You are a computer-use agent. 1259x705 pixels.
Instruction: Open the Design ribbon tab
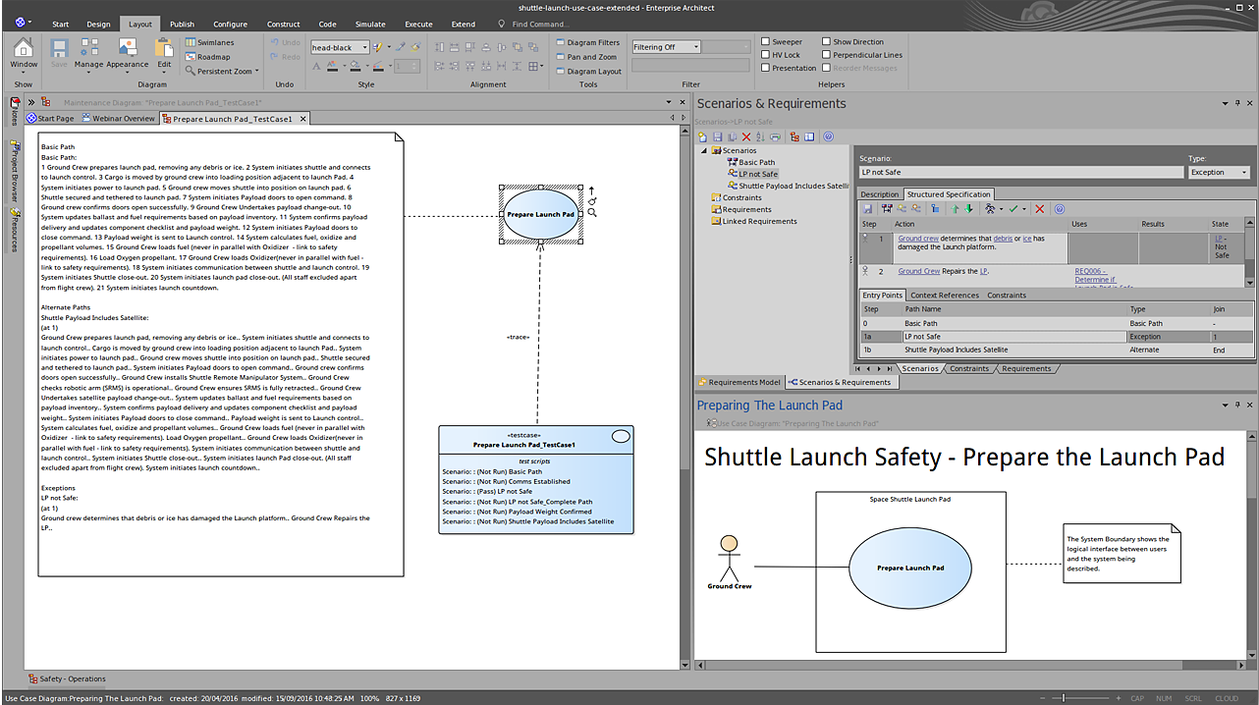(x=98, y=24)
